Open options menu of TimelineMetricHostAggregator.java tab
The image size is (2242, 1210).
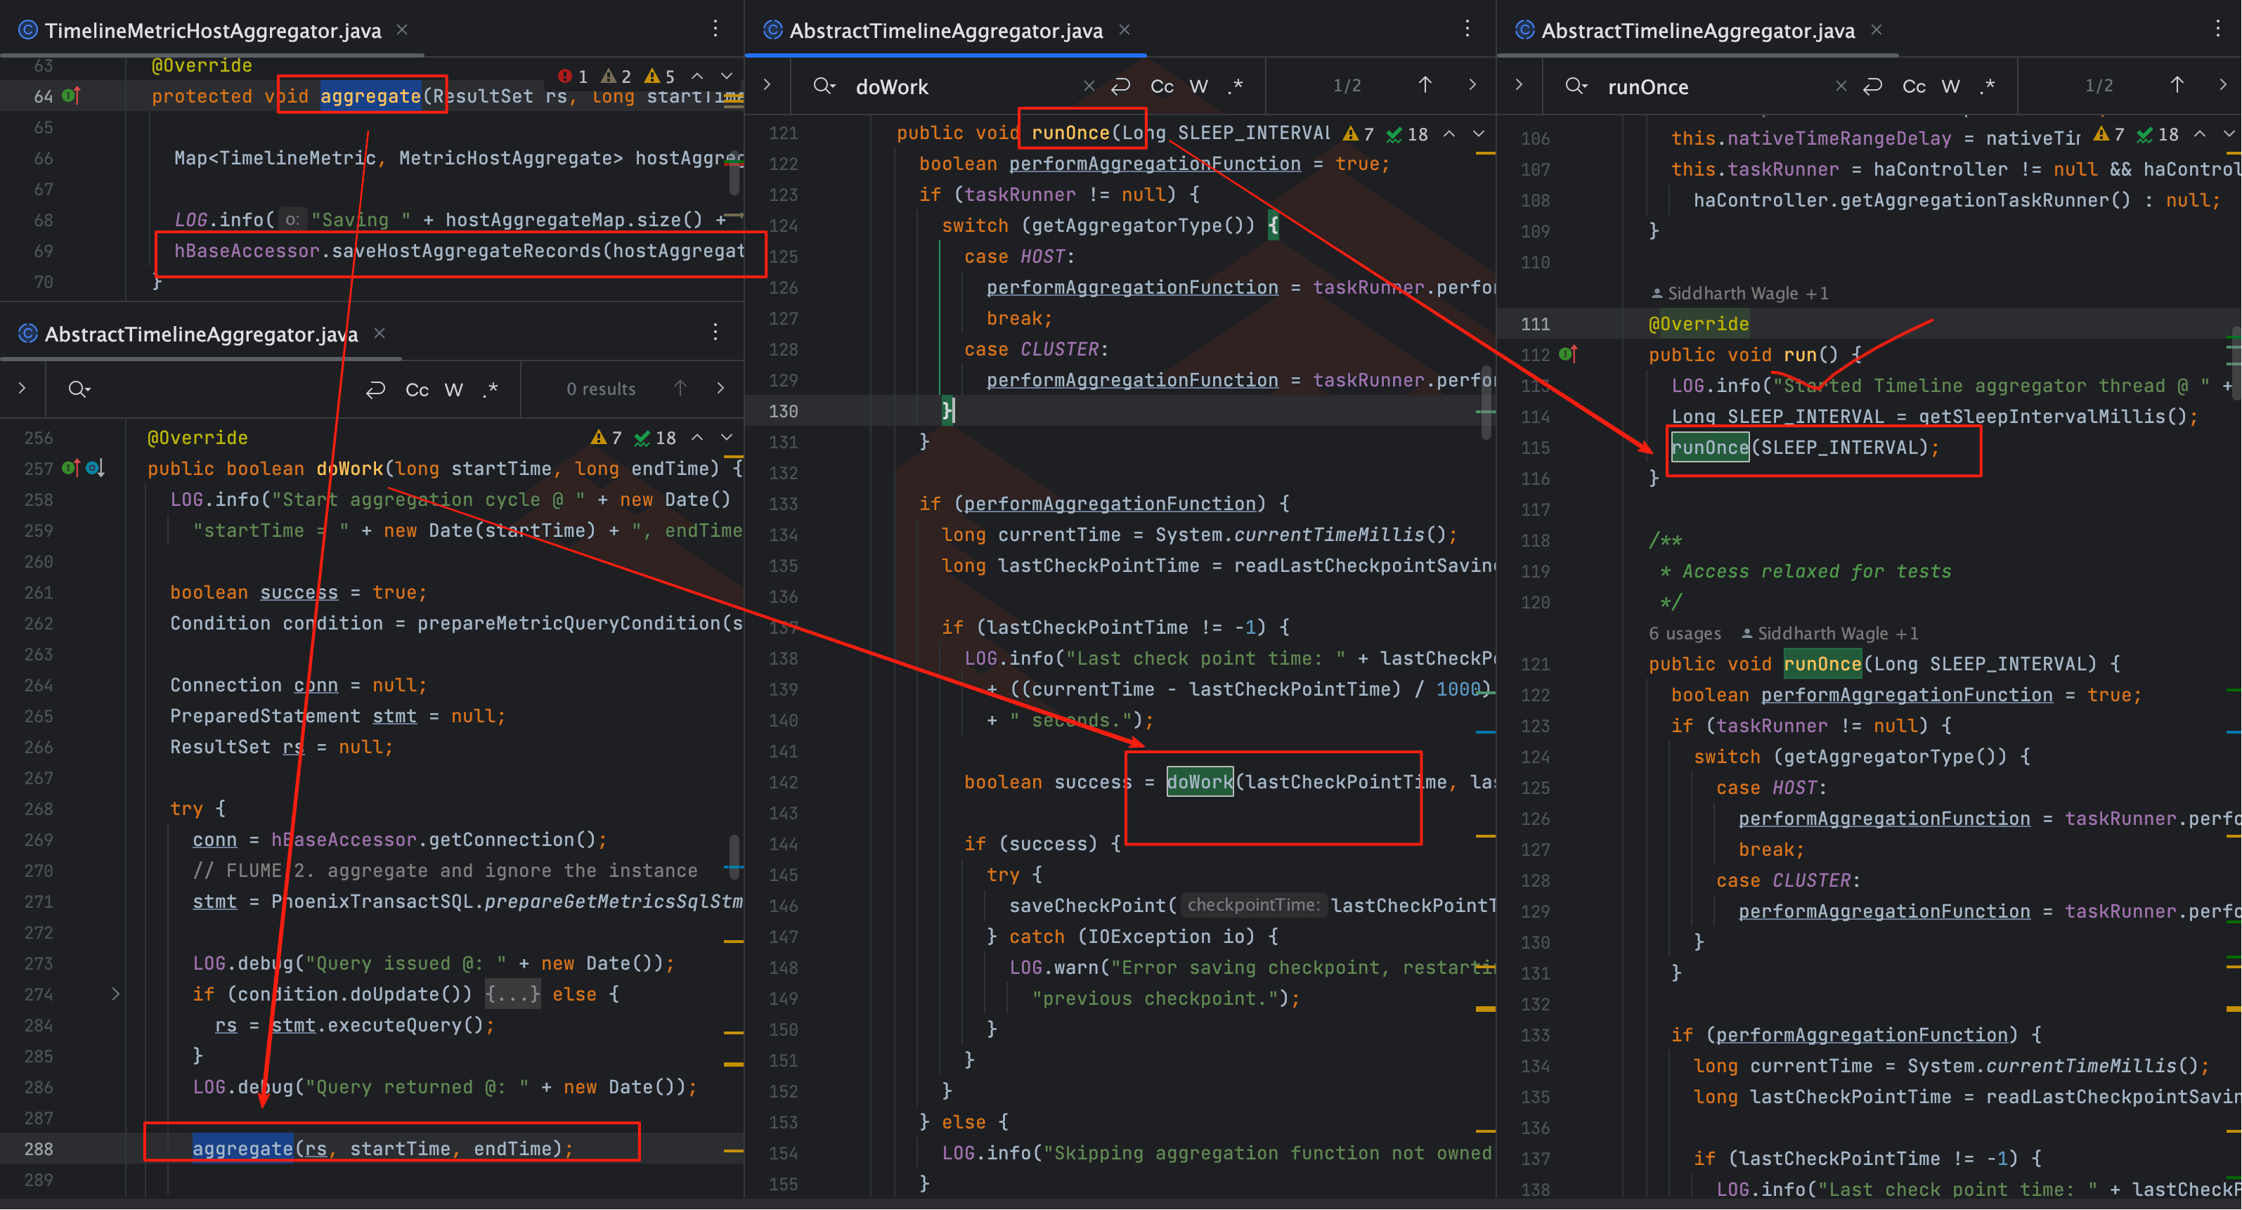[x=715, y=29]
